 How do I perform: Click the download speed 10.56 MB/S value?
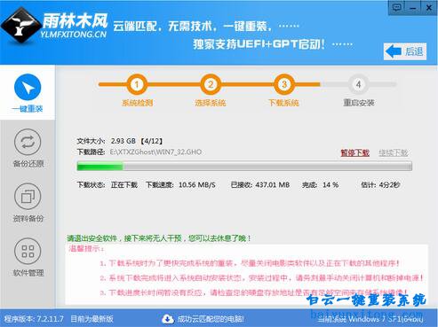[x=197, y=185]
